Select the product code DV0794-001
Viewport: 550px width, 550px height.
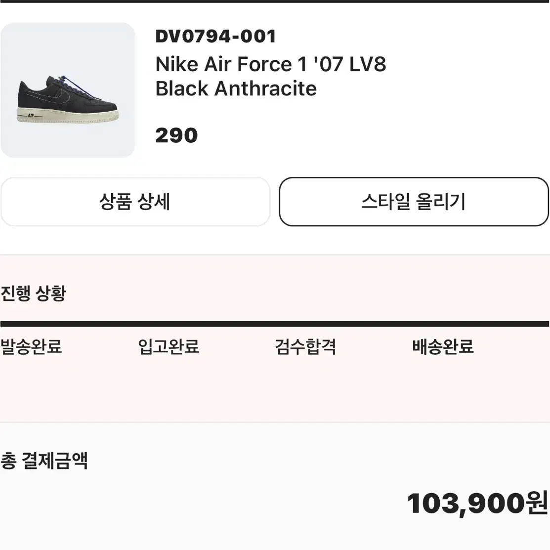click(x=216, y=37)
